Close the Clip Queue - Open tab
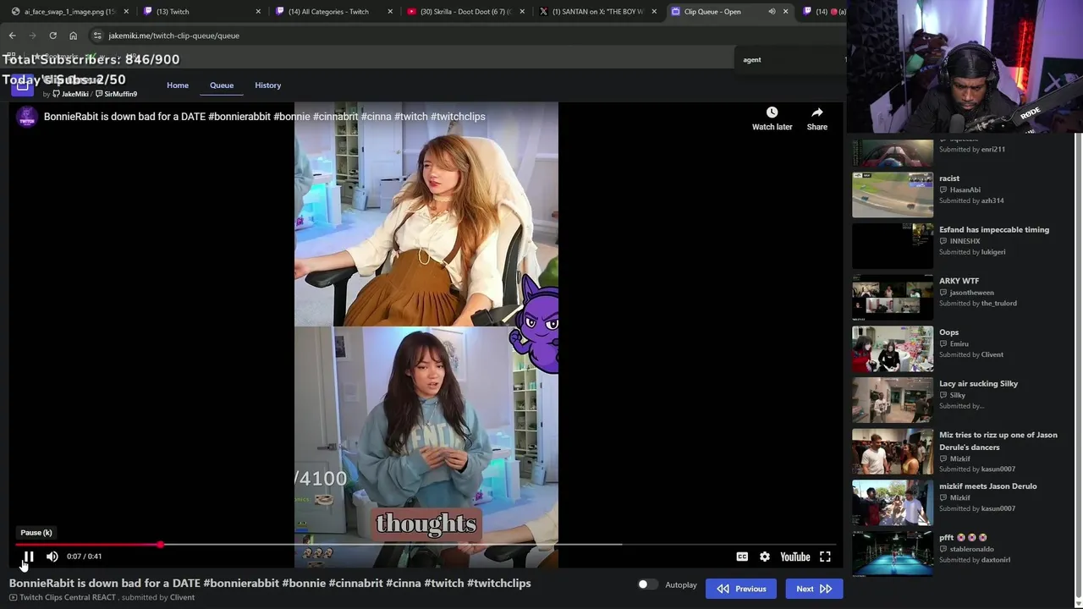1083x609 pixels. pos(785,12)
